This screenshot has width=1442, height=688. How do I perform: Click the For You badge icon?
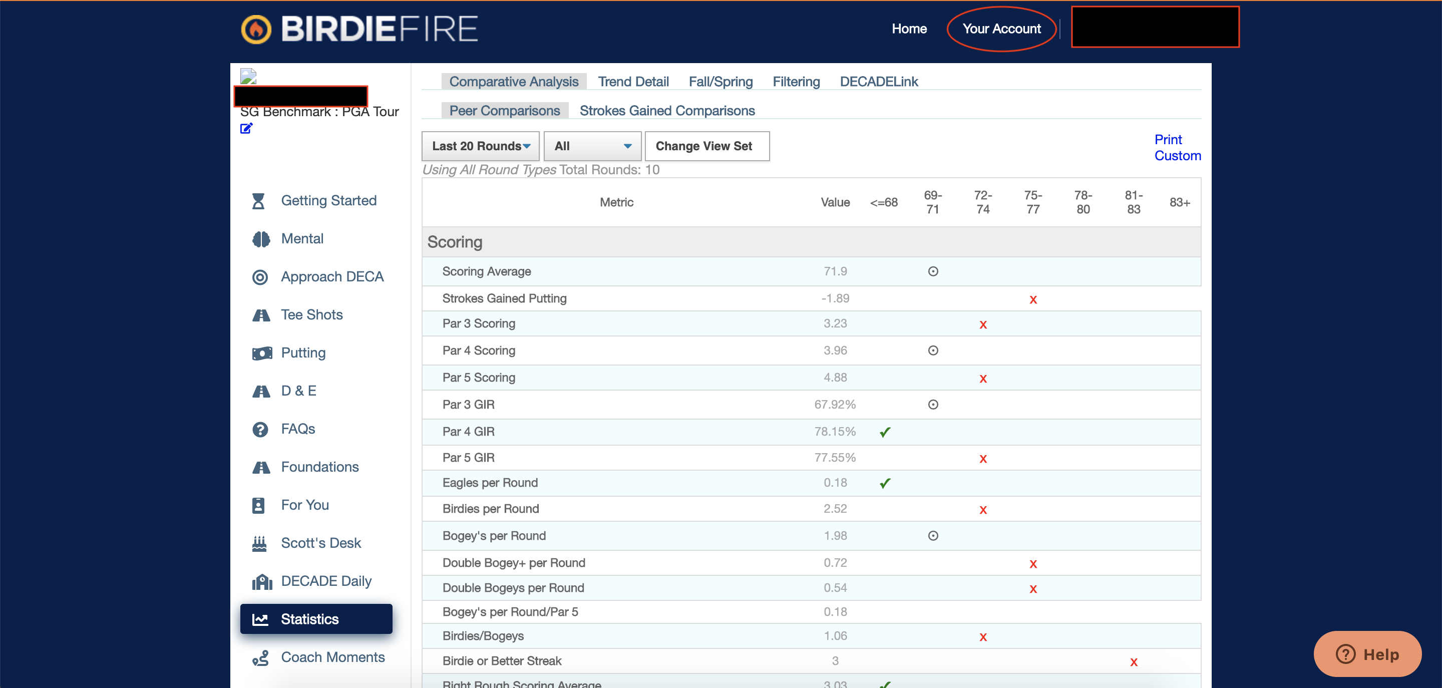(258, 506)
